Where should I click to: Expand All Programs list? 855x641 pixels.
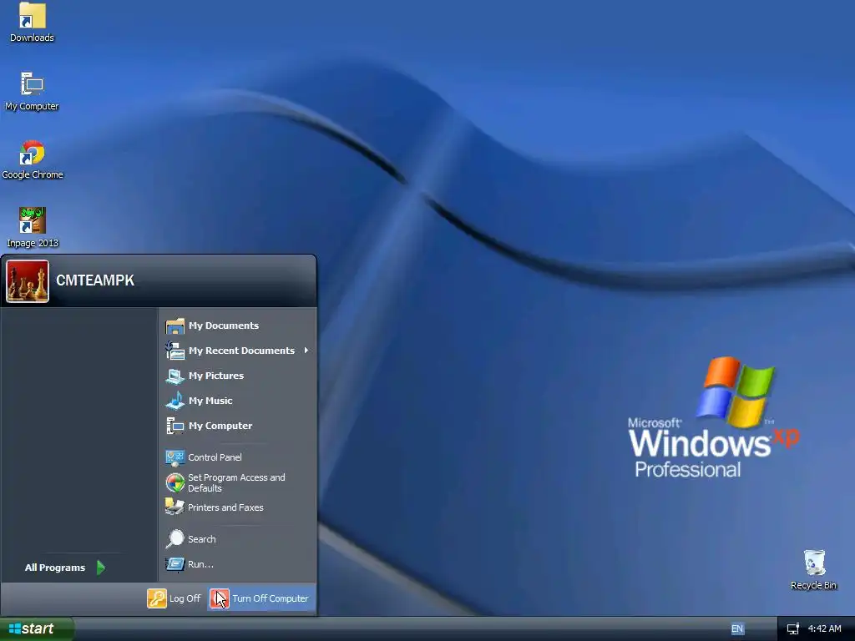(x=65, y=568)
